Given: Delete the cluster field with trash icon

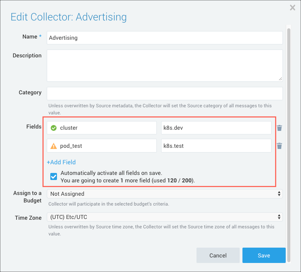Looking at the screenshot, I should coord(279,128).
